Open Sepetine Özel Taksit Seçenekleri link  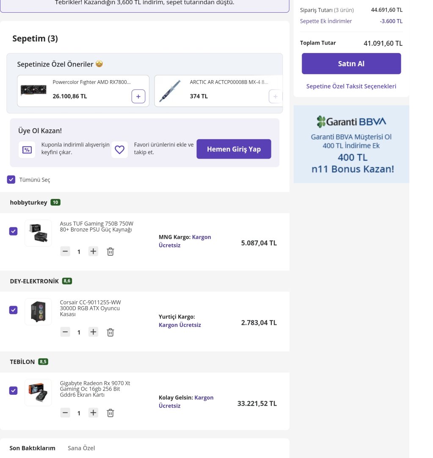tap(351, 86)
